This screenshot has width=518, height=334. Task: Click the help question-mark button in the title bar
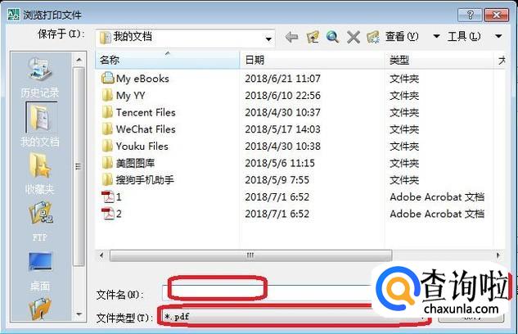coord(470,15)
